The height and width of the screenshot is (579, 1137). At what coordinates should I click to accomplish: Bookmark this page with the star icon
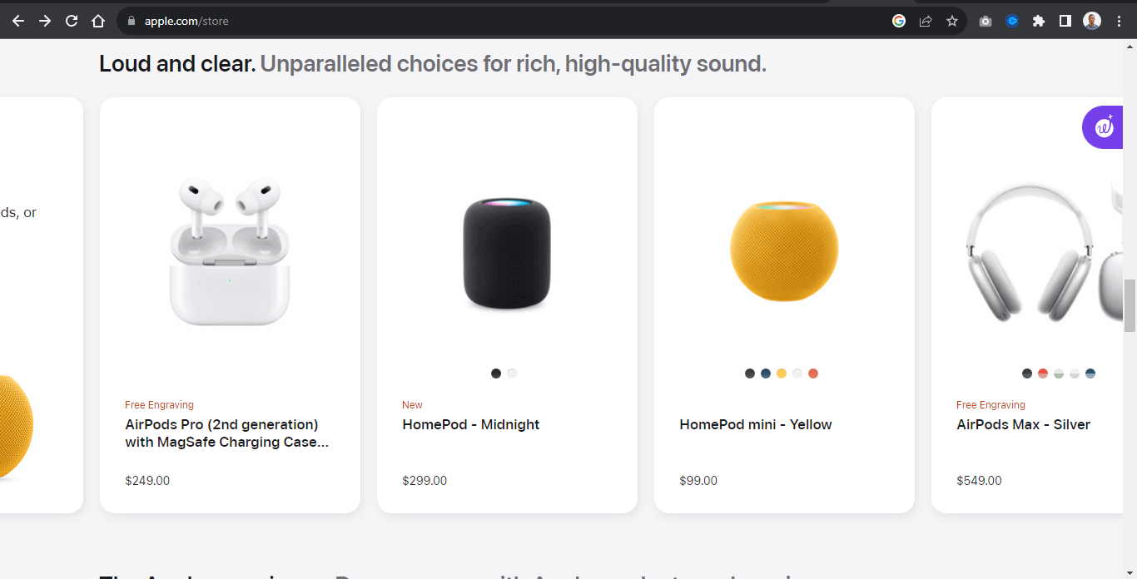[x=952, y=21]
